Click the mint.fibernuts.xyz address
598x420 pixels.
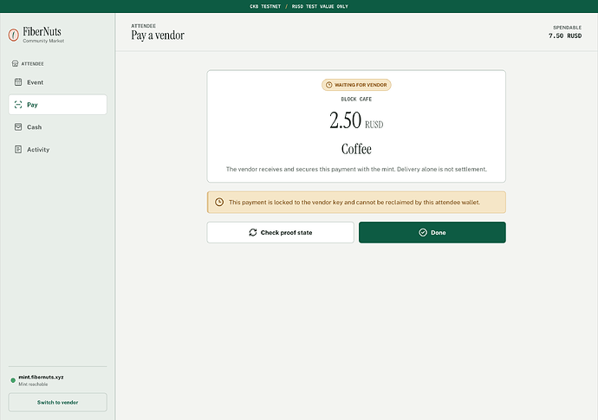[x=42, y=377]
